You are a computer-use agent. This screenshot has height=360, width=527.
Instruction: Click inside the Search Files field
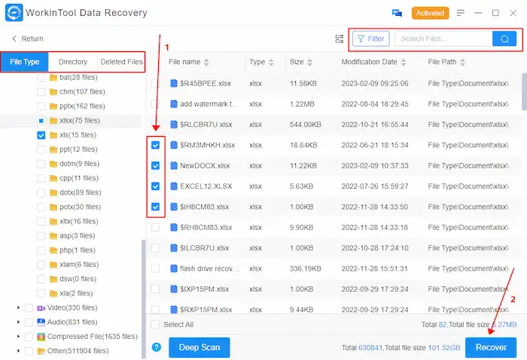[x=443, y=39]
